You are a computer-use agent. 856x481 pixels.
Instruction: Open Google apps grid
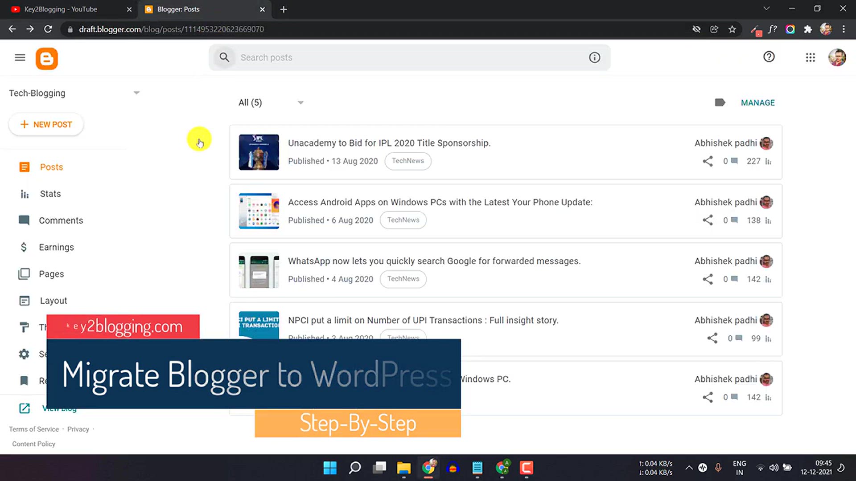point(810,57)
